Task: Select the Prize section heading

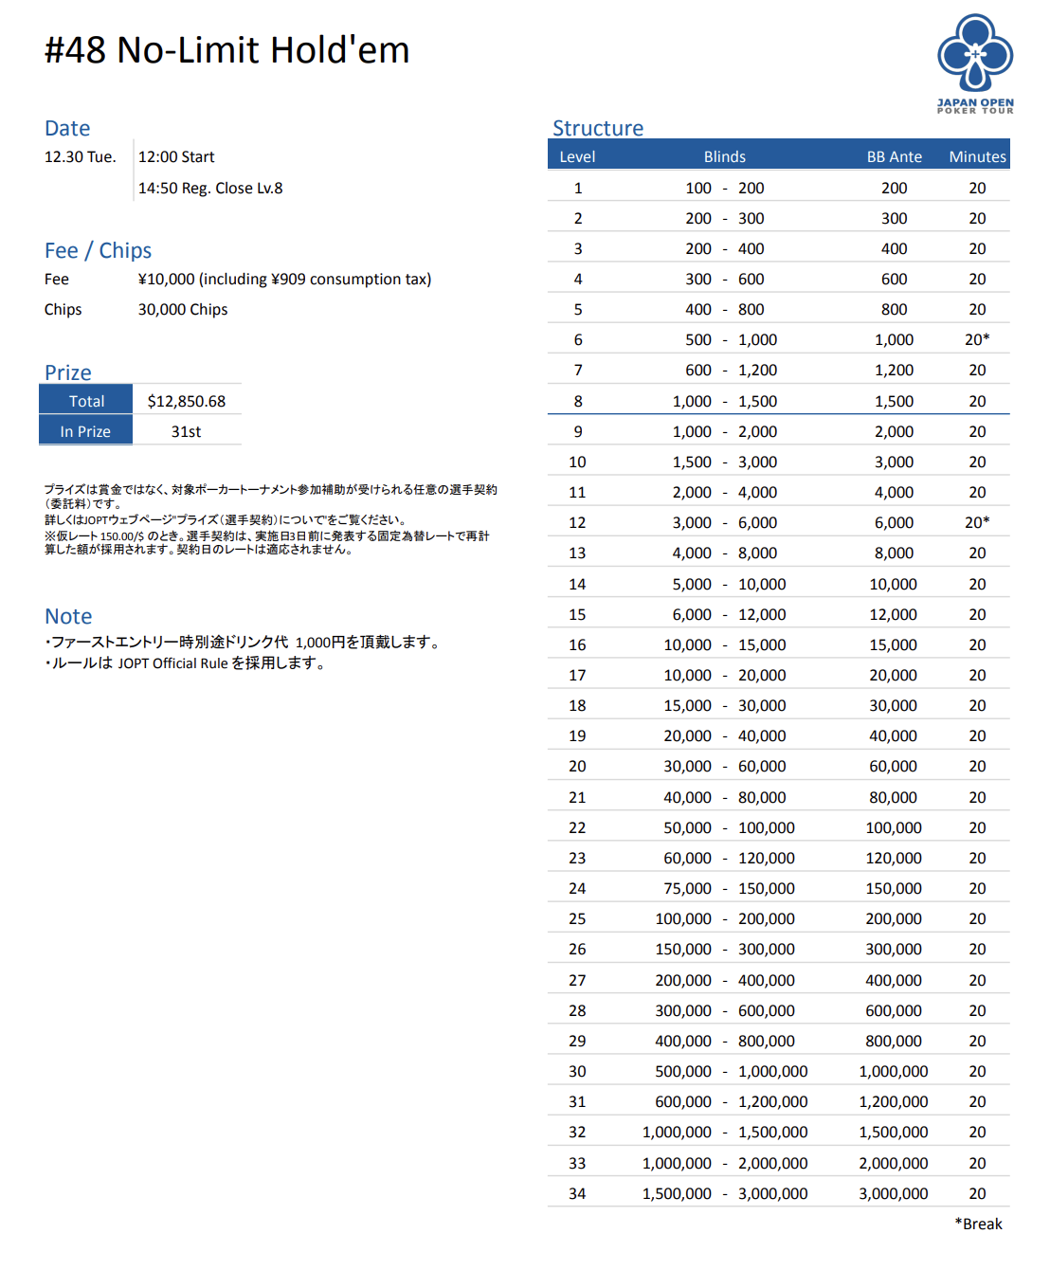Action: tap(68, 372)
